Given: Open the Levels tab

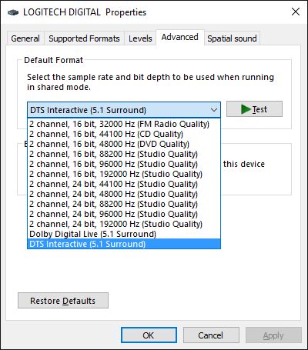Looking at the screenshot, I should pos(140,38).
